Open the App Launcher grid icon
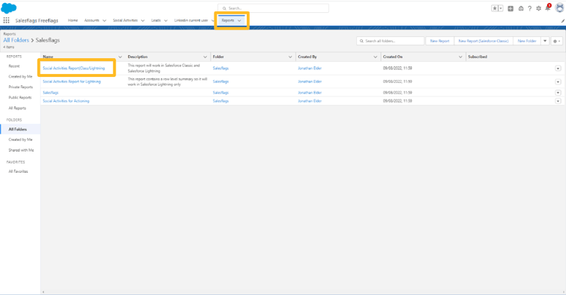The width and height of the screenshot is (566, 295). click(x=6, y=20)
